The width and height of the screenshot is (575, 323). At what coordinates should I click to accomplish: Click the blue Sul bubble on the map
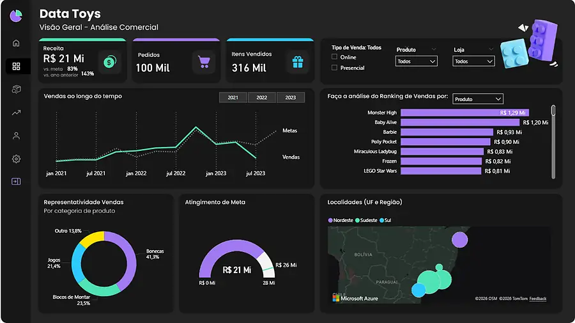point(418,290)
